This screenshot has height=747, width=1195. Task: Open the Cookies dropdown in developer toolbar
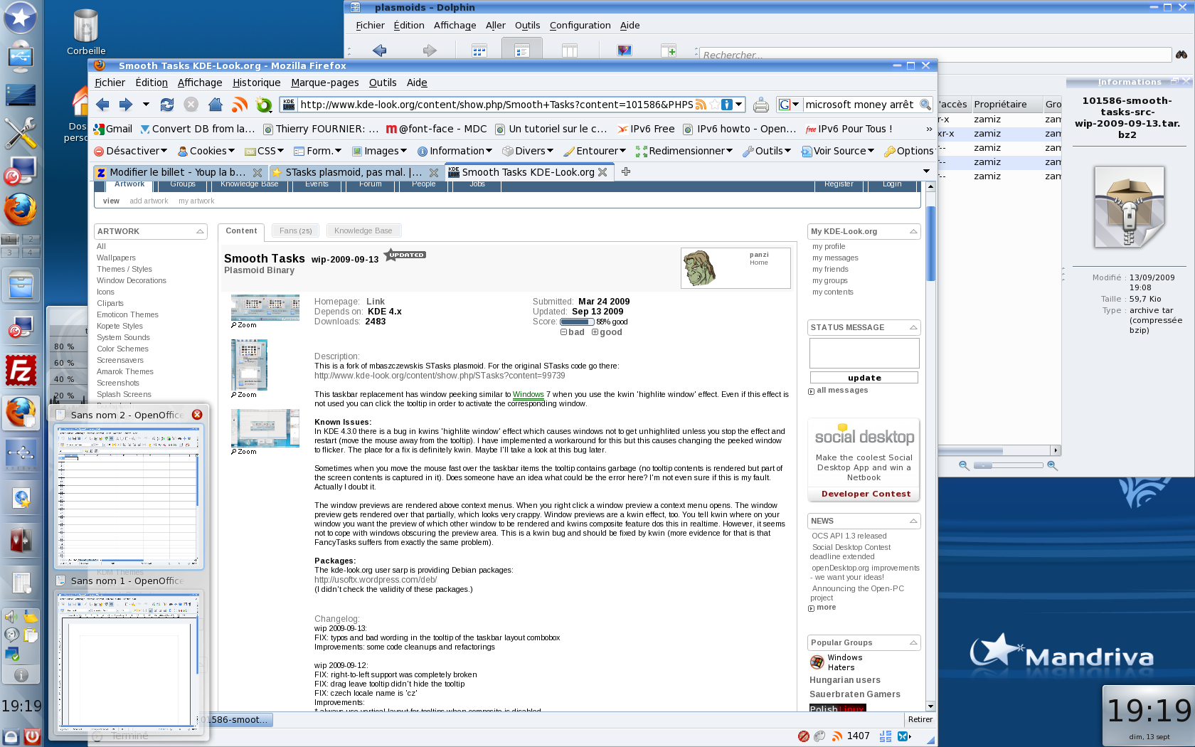tap(206, 151)
